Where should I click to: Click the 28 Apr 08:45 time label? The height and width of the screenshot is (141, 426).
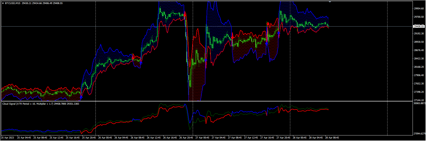[x=332, y=138]
